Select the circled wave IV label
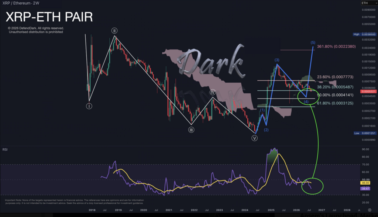Image resolution: width=378 pixels, height=217 pixels. pyautogui.click(x=212, y=92)
